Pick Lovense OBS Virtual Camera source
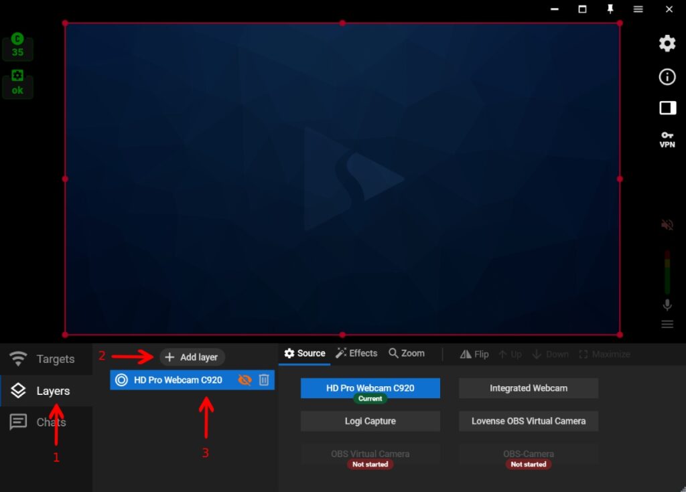 pyautogui.click(x=528, y=421)
